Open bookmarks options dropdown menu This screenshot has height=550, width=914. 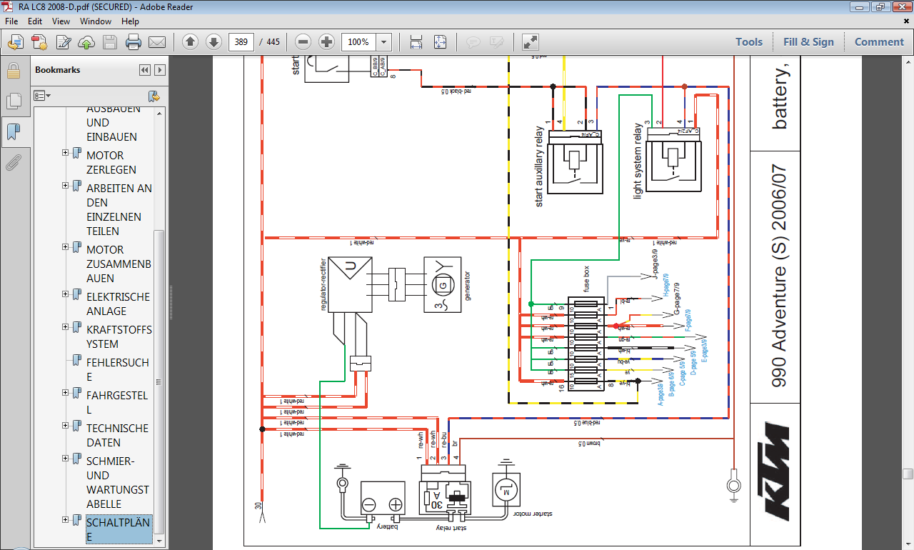[x=42, y=96]
